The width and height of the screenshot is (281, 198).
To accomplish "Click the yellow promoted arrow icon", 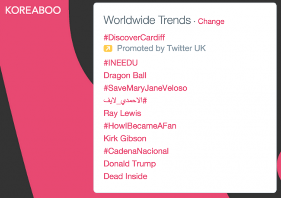I will [x=108, y=48].
